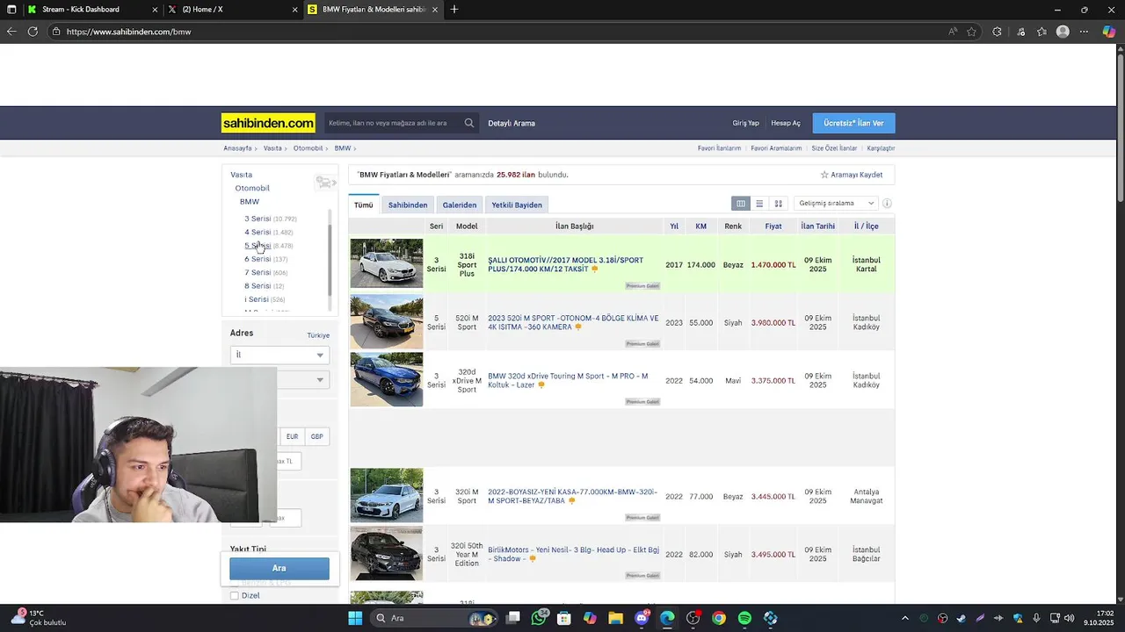Viewport: 1125px width, 632px height.
Task: Sort by the KM column header
Action: point(701,226)
